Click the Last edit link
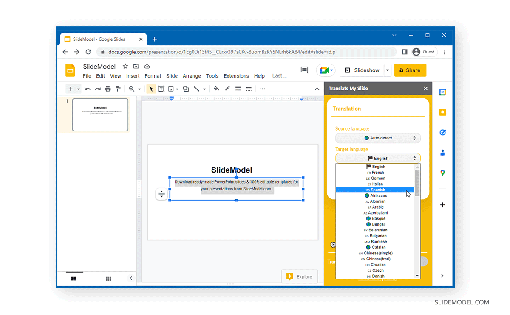 coord(279,76)
